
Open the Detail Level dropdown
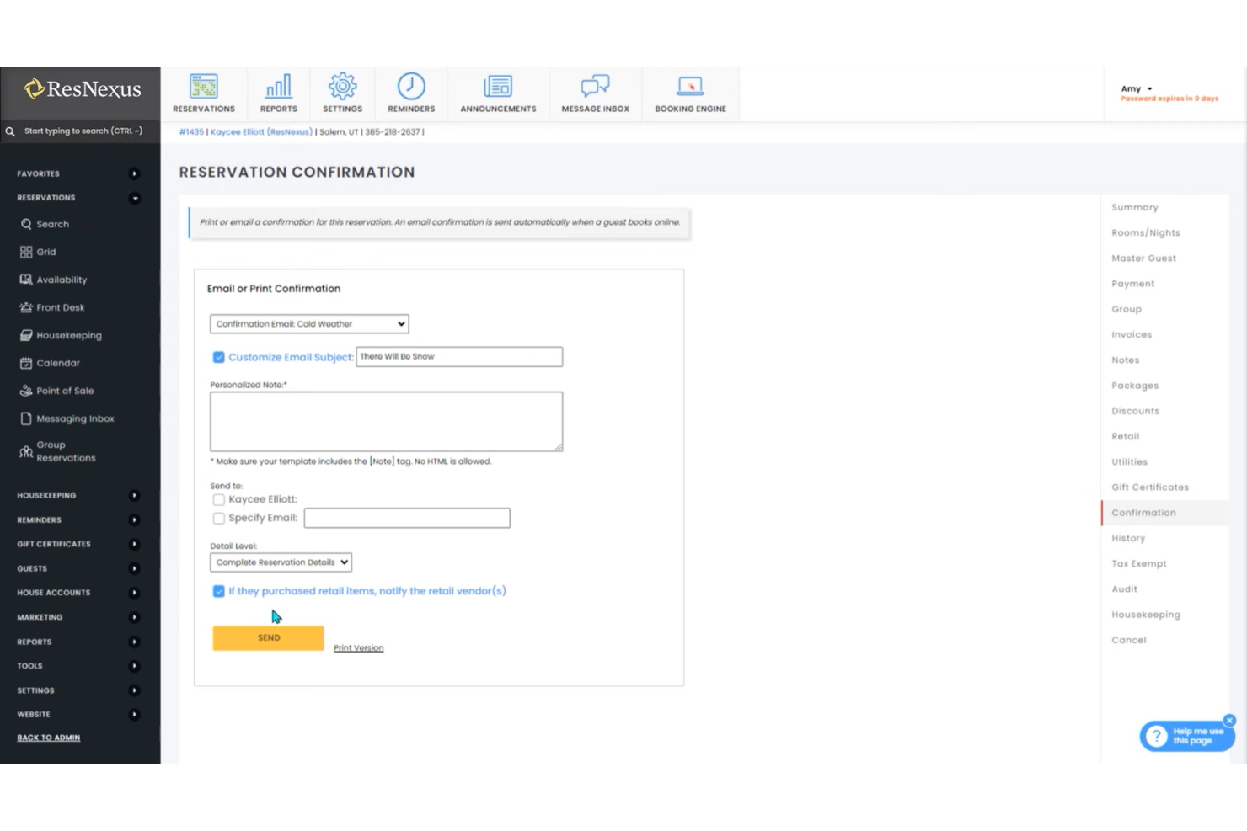click(281, 562)
